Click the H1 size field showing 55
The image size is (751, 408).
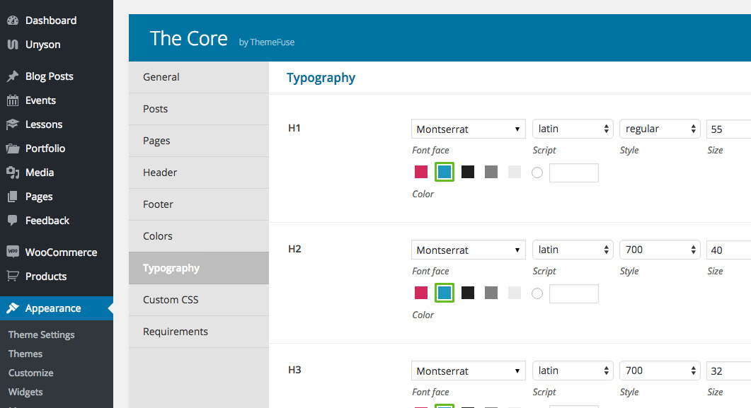(728, 129)
